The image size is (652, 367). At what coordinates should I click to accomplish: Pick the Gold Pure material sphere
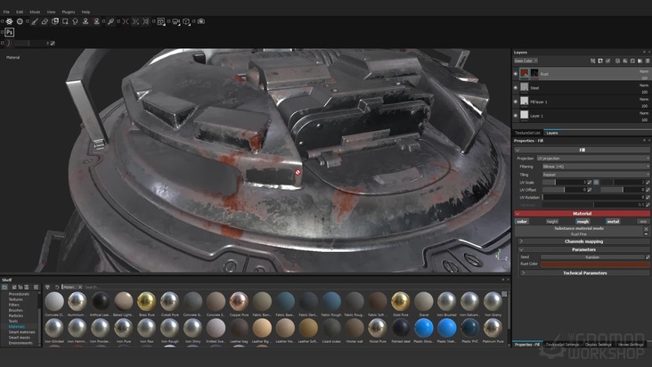click(x=401, y=301)
